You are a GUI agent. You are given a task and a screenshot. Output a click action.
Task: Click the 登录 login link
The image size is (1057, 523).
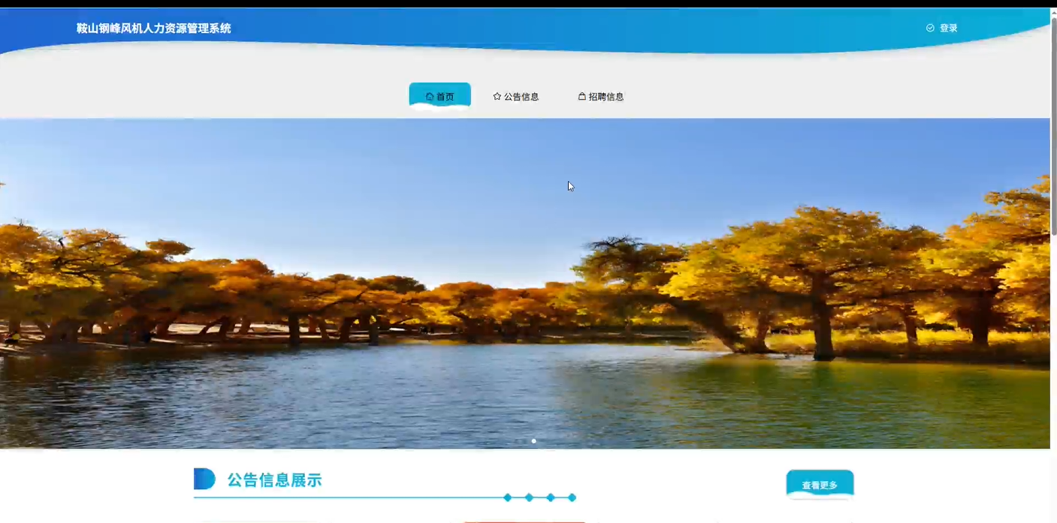(x=949, y=29)
